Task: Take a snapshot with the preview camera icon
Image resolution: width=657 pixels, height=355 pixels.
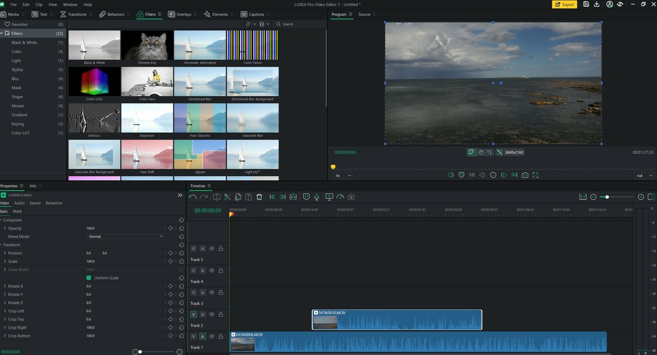Action: (525, 175)
